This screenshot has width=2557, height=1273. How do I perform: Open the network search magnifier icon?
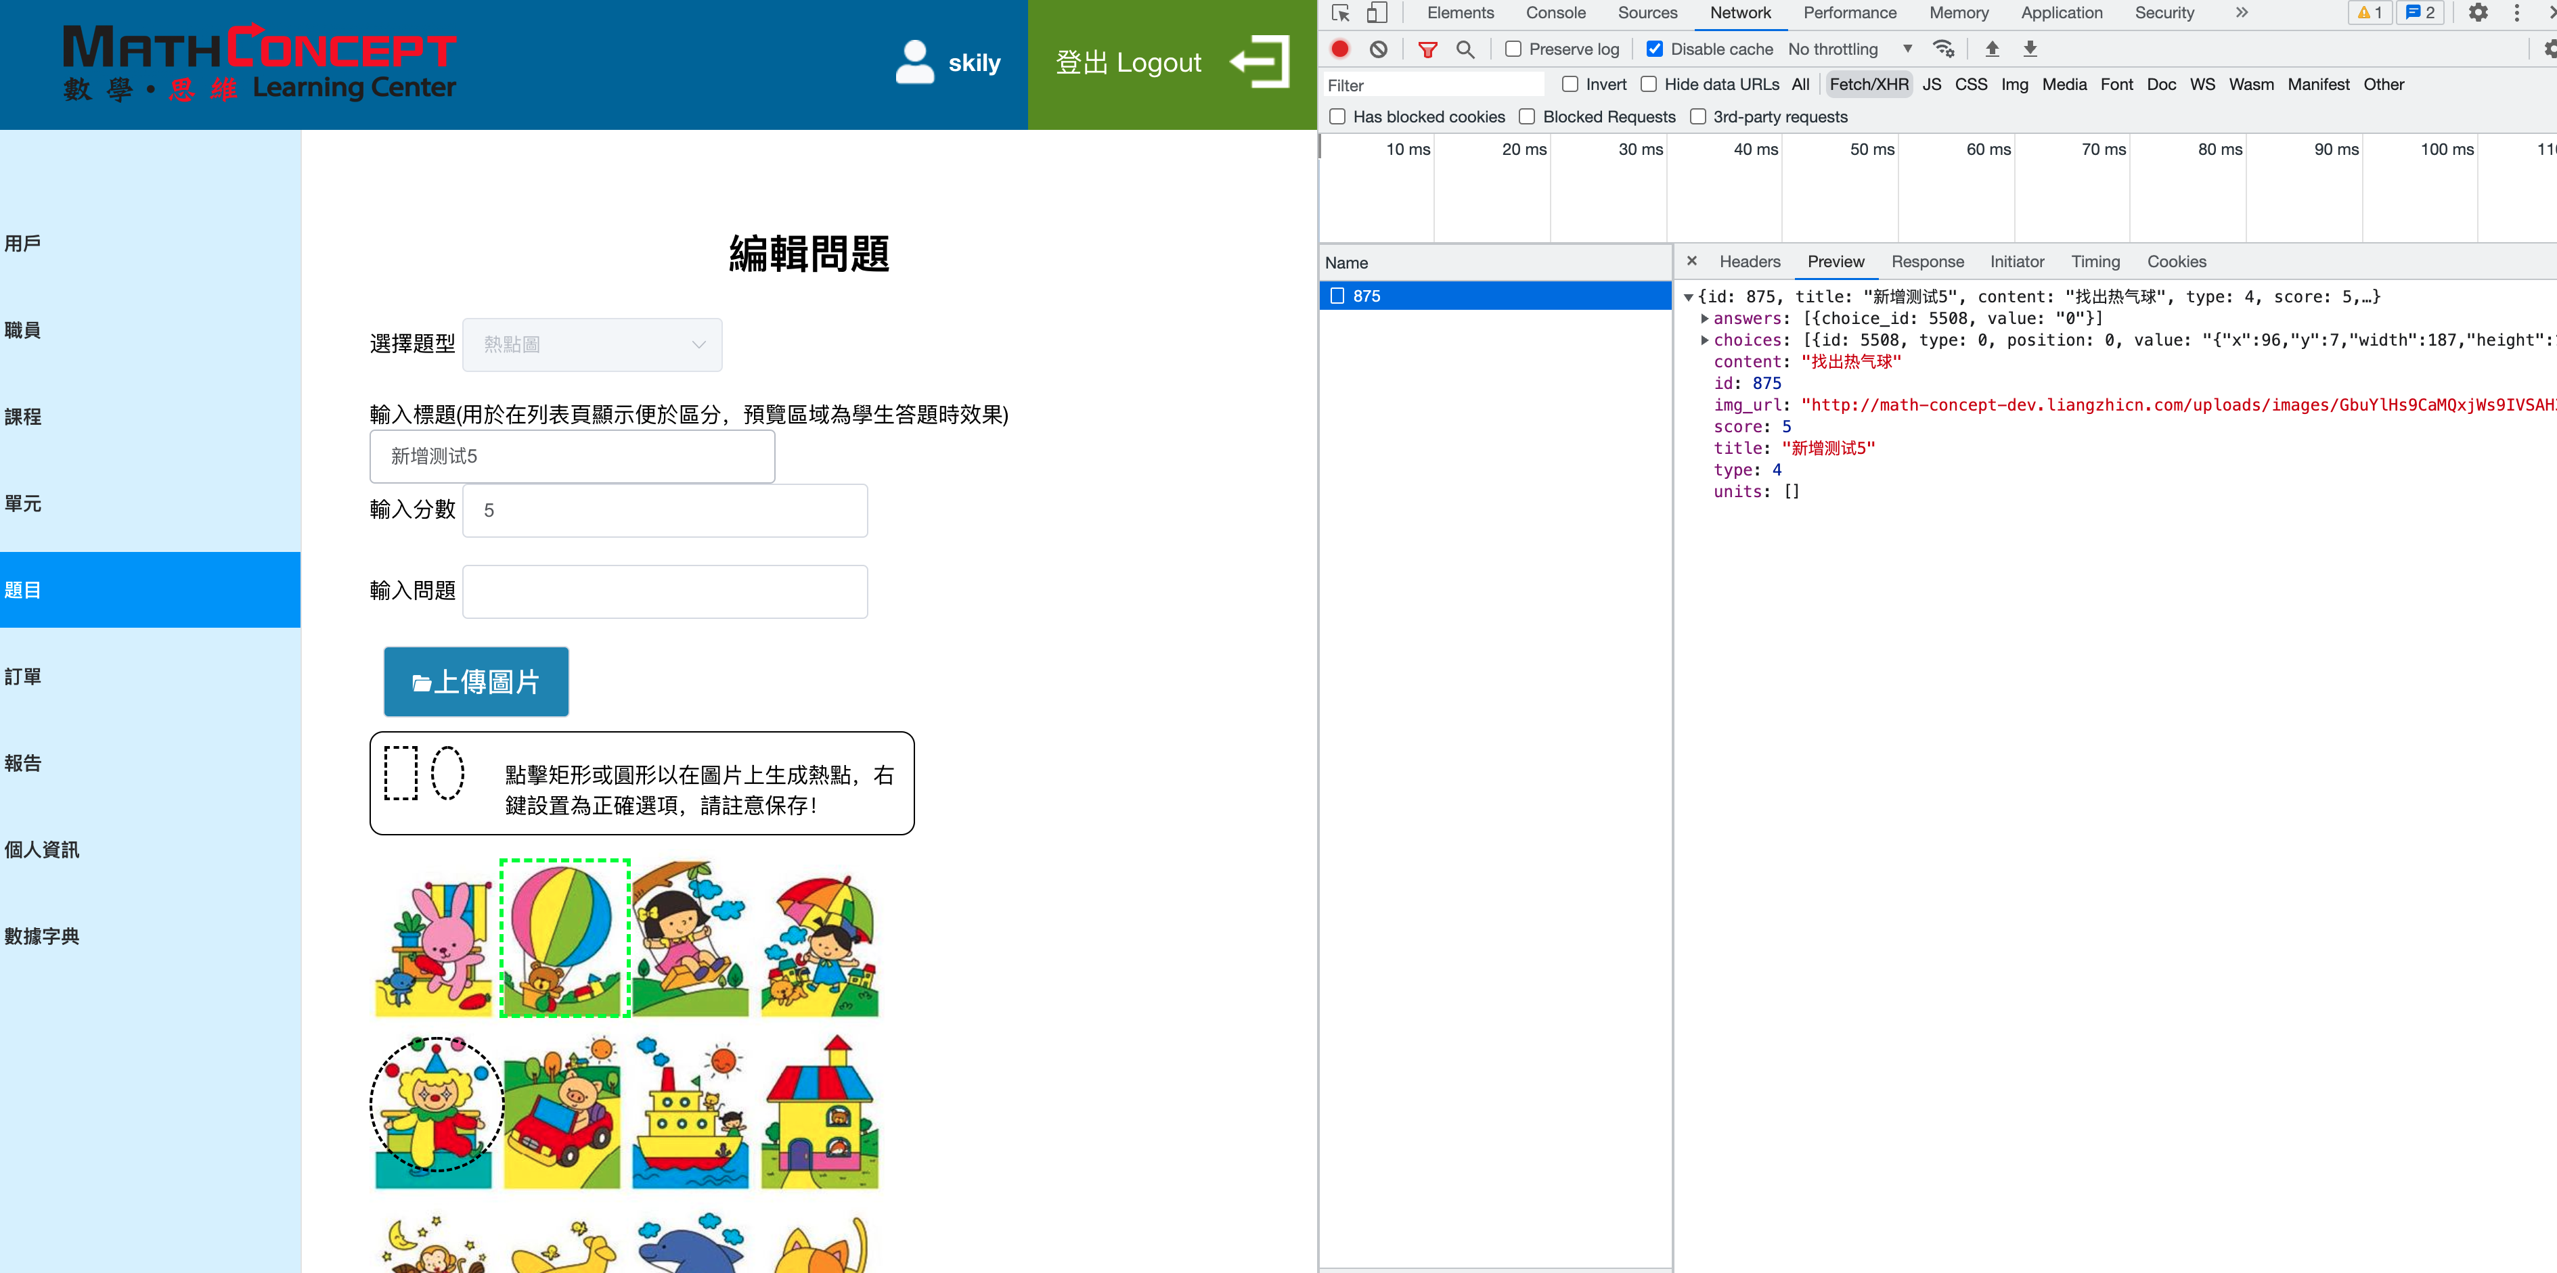tap(1465, 49)
